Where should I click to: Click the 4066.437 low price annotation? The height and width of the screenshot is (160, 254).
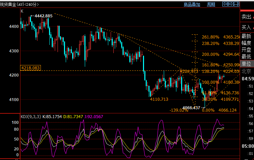[191, 108]
